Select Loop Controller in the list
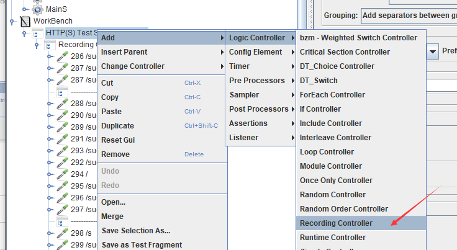This screenshot has height=250, width=457. pos(327,152)
